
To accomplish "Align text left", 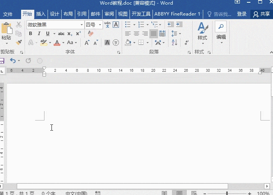I will [128, 34].
